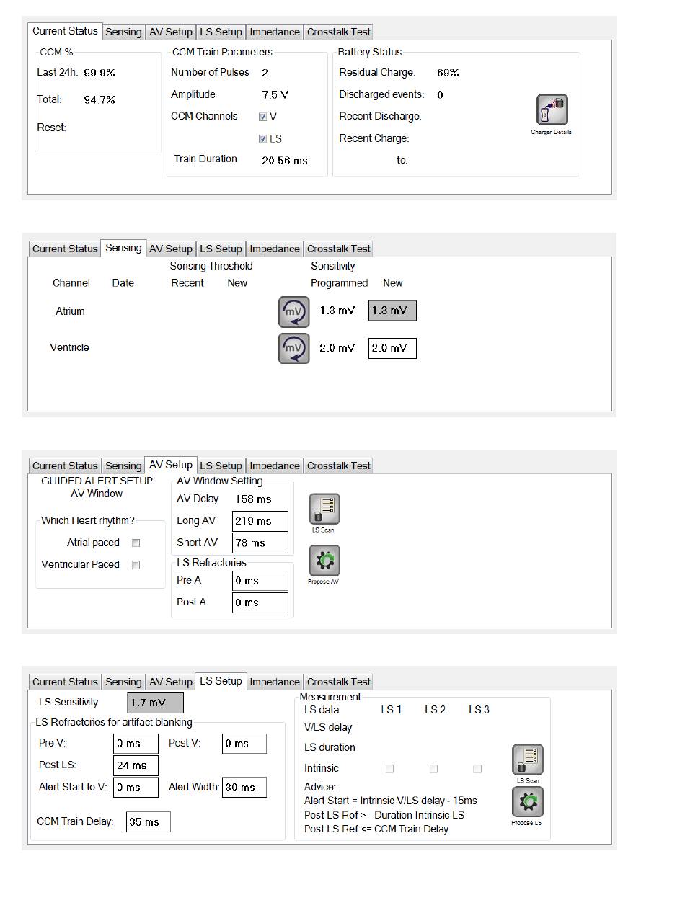The height and width of the screenshot is (913, 685).
Task: Click the Pre A refractory field
Action: [x=260, y=581]
